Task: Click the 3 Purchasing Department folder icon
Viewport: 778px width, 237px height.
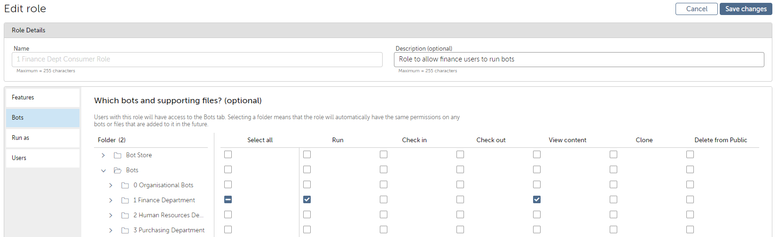Action: pyautogui.click(x=125, y=230)
